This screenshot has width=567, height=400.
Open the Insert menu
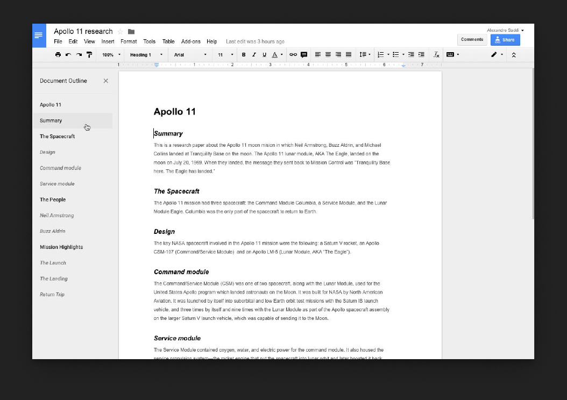point(108,41)
